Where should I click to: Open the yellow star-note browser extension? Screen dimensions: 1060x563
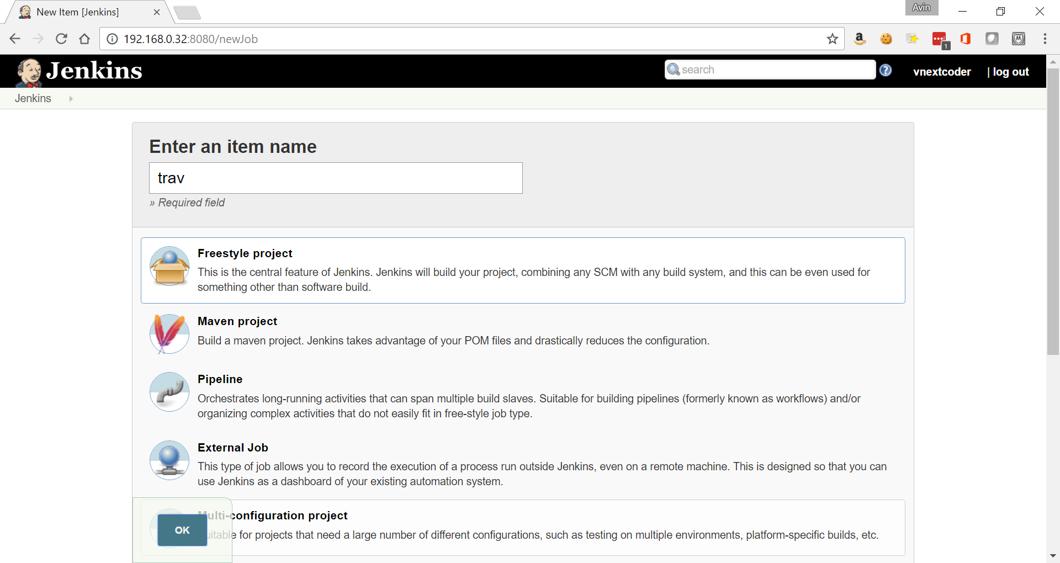point(912,39)
